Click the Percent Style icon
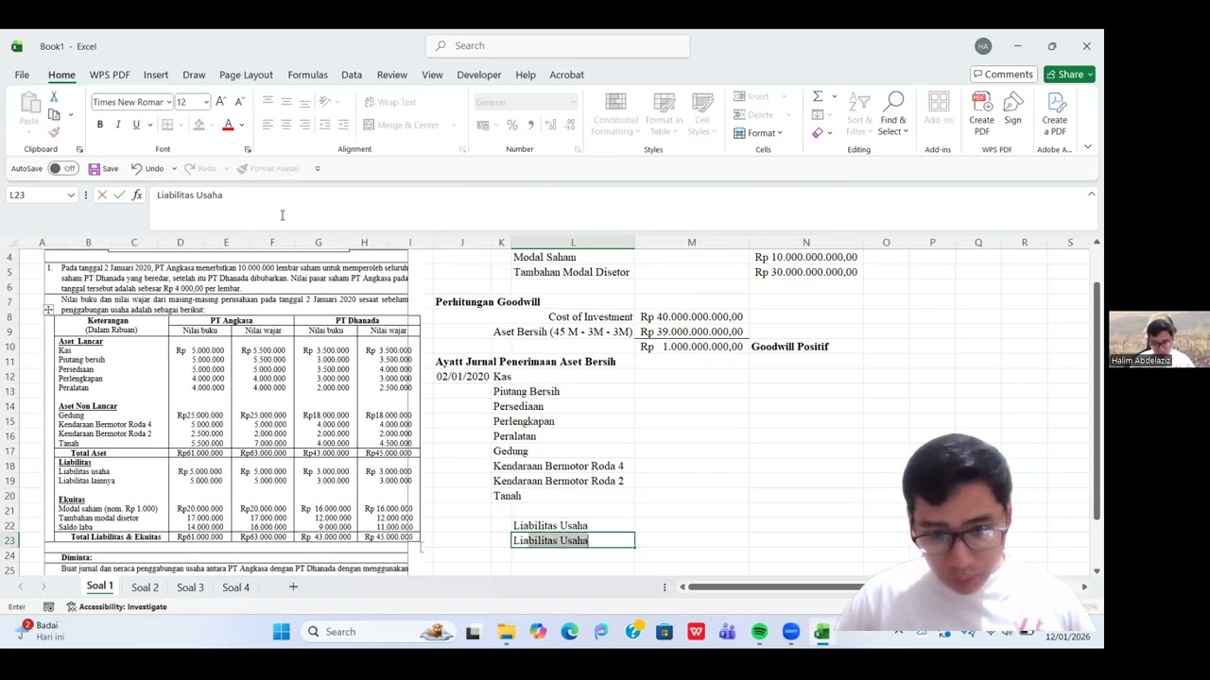 coord(512,125)
